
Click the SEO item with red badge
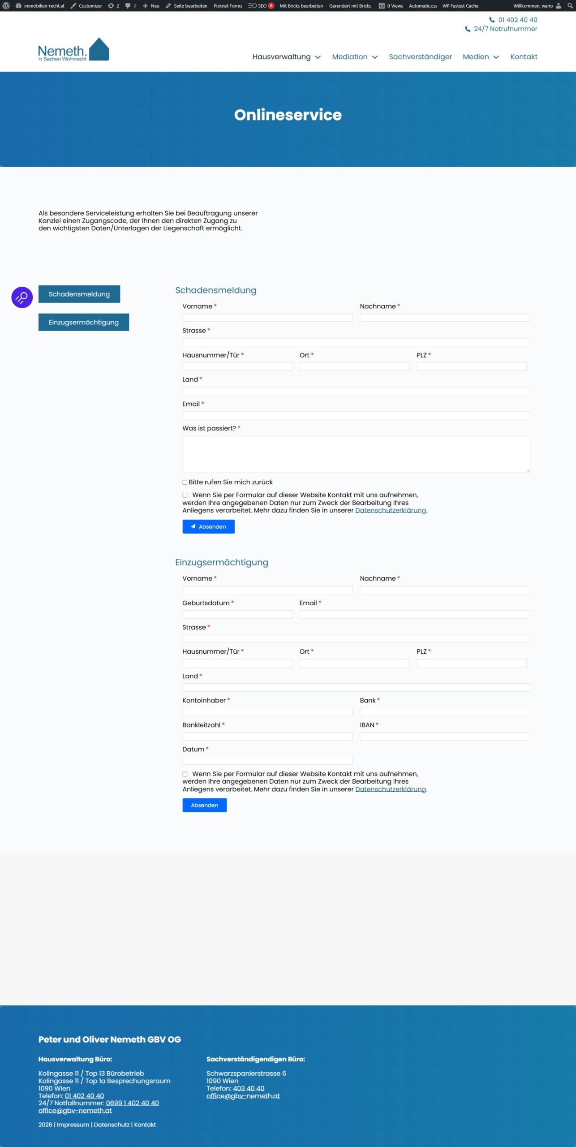pos(261,6)
